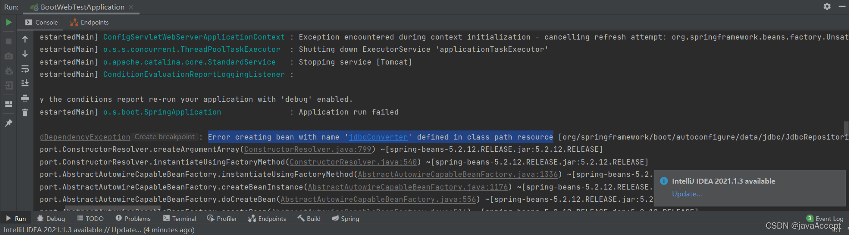Screen dimensions: 849x235
Task: Click the notification info icon
Action: 664,181
